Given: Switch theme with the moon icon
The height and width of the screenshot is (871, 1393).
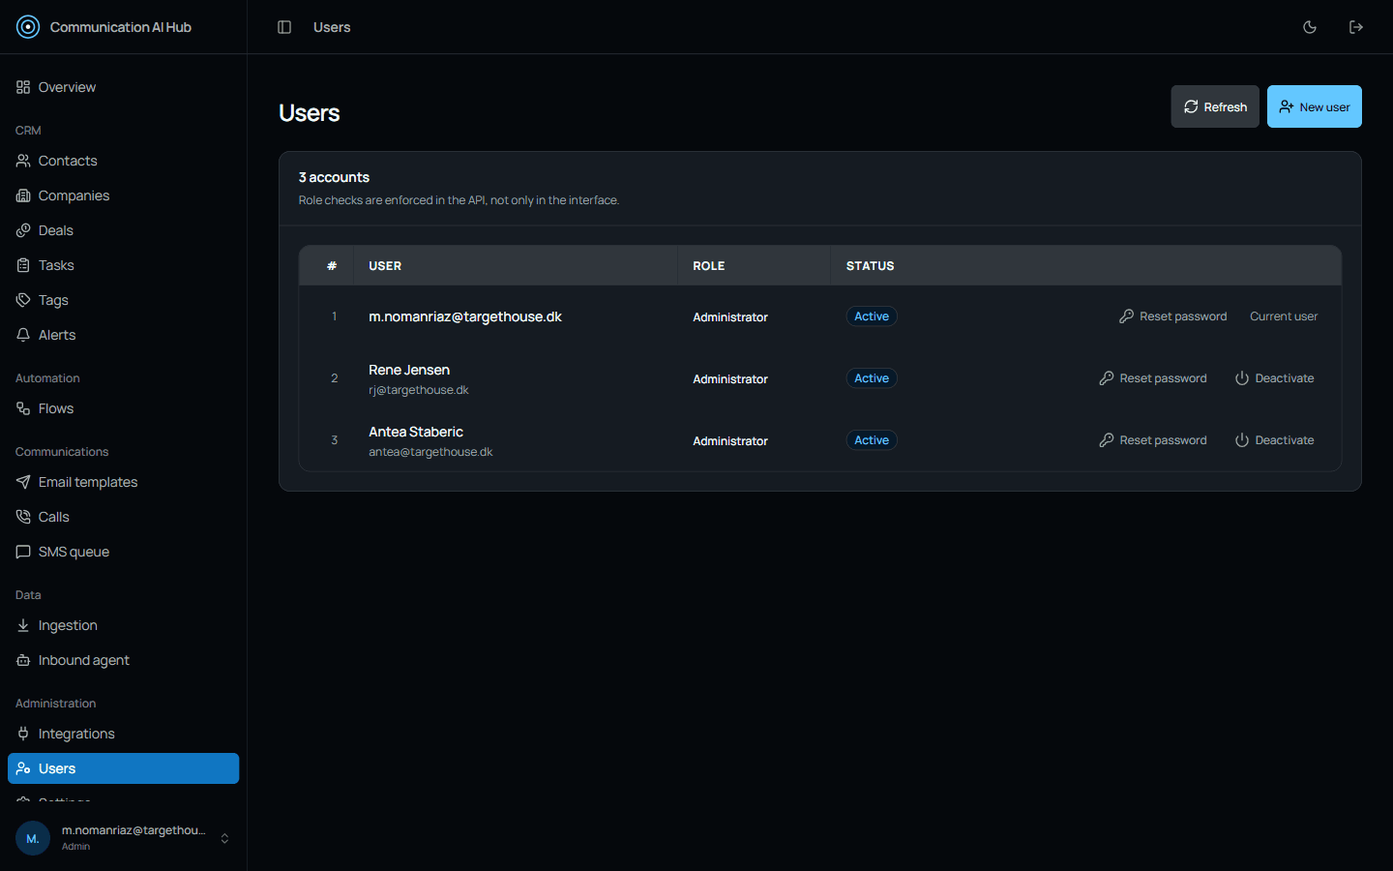Looking at the screenshot, I should [x=1310, y=27].
